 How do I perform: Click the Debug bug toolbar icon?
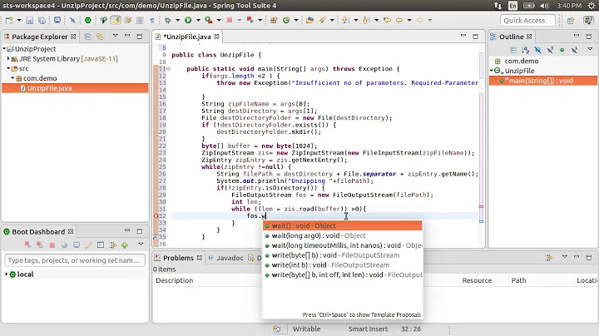(168, 20)
